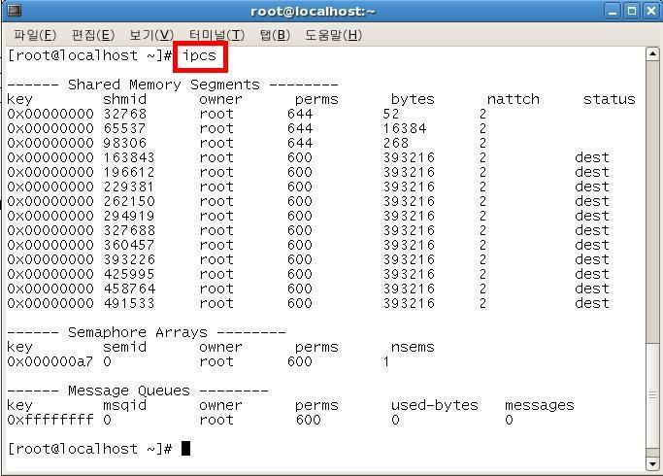Viewport: 663px width, 476px height.
Task: Click shmid value 98306
Action: (x=125, y=143)
